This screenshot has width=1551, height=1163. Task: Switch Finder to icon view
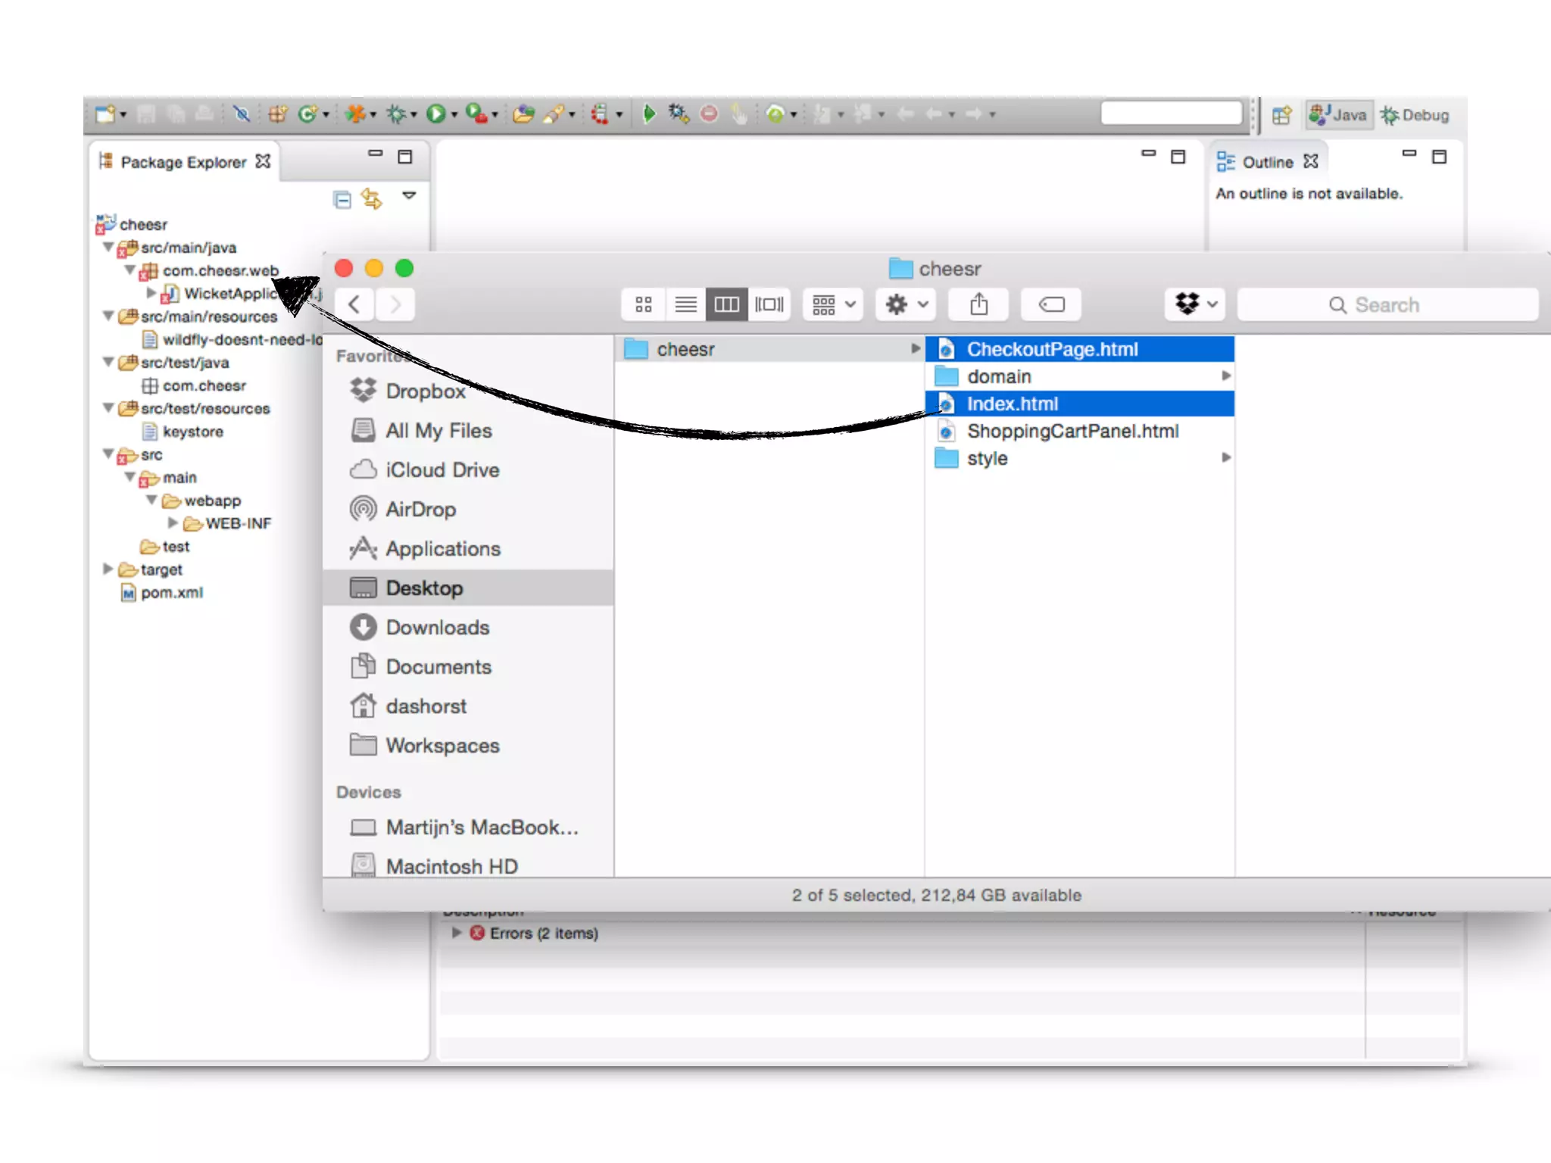click(644, 304)
